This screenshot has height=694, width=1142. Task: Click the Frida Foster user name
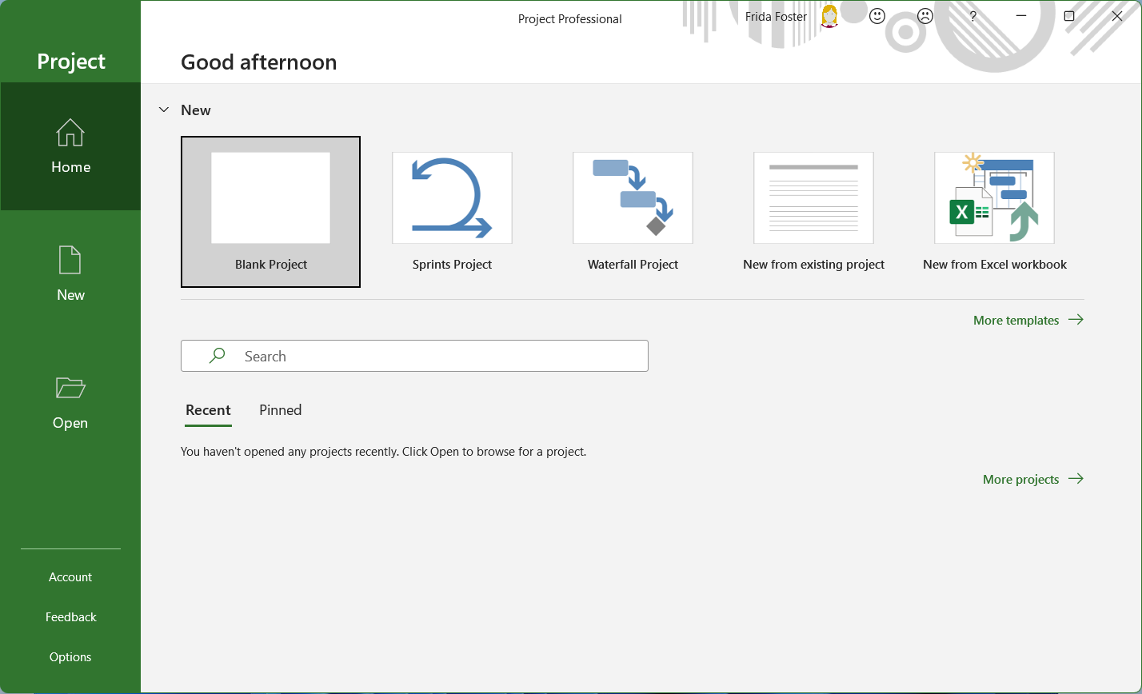pos(776,16)
